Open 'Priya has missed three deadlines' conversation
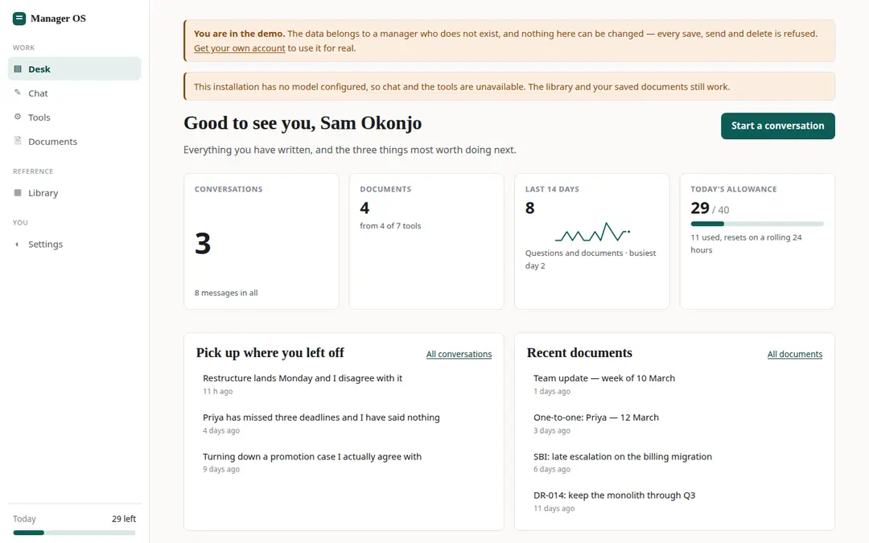 pos(344,423)
